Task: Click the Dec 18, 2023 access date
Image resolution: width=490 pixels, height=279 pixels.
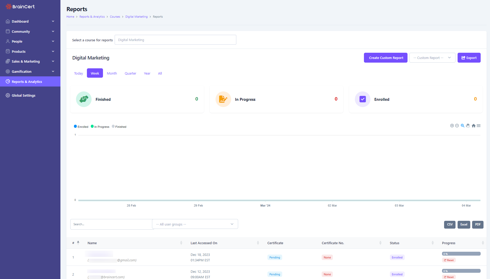Action: [x=200, y=255]
